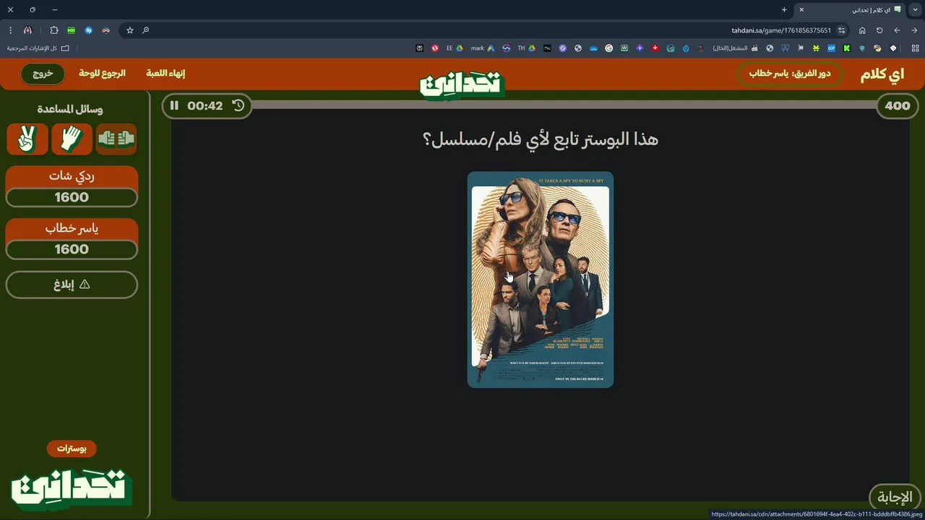The height and width of the screenshot is (520, 925).
Task: Click the وسائل المساعدة heading
Action: tap(70, 109)
